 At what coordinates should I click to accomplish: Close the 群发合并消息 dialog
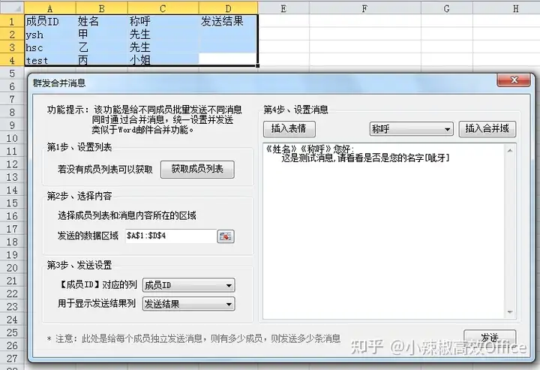(x=514, y=80)
